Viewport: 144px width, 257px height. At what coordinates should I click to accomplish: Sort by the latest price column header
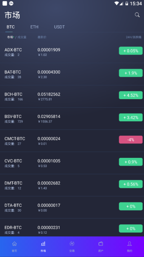[42, 37]
